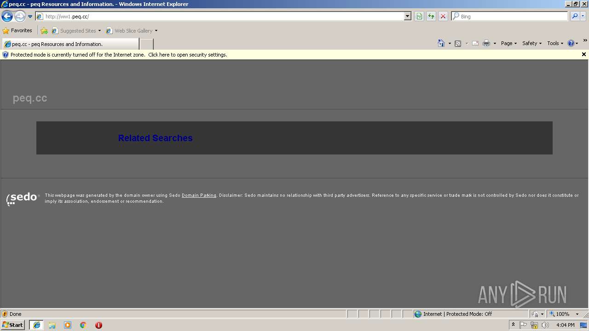The width and height of the screenshot is (589, 331).
Task: Click the red Opera-style taskbar icon
Action: point(98,325)
